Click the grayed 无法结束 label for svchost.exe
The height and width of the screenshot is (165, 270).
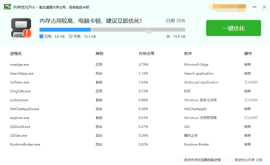tap(251, 100)
